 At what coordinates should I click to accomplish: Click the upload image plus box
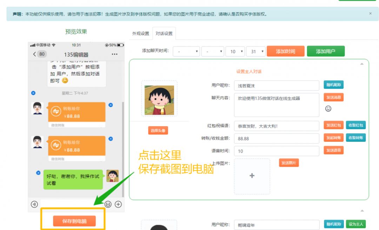click(252, 176)
